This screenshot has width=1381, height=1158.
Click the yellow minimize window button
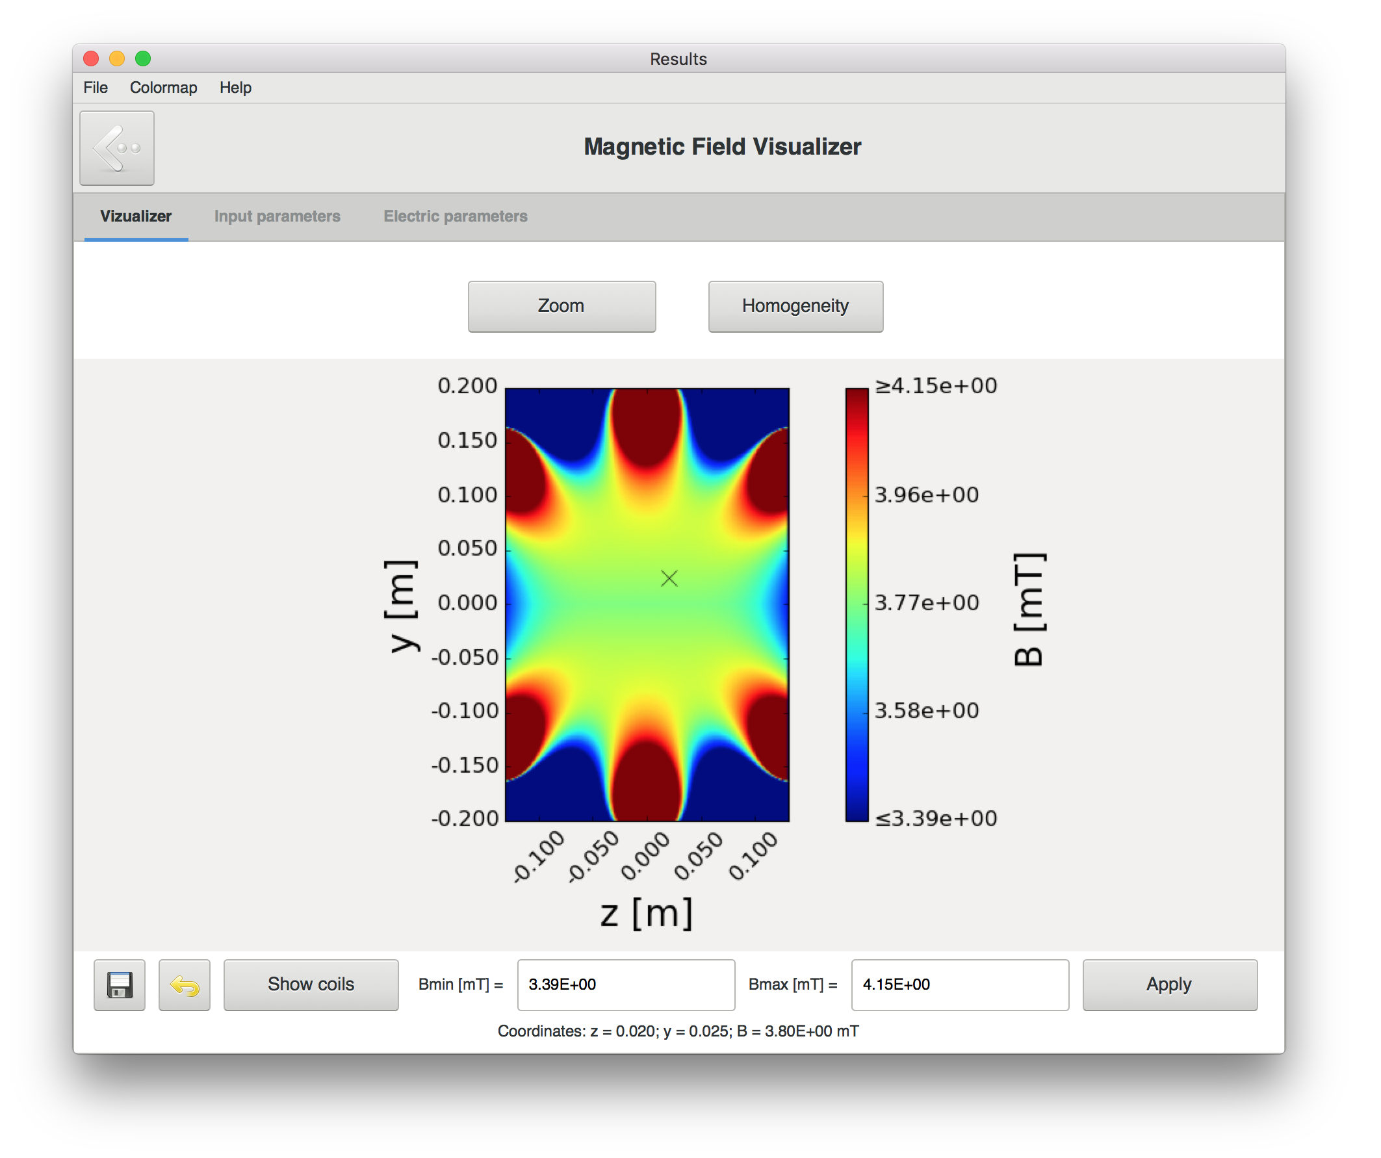click(117, 58)
